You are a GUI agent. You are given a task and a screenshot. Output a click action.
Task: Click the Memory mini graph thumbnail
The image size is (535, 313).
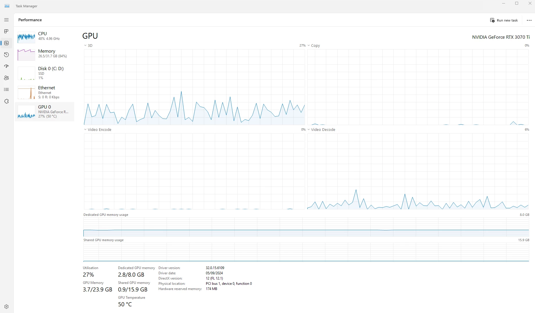[x=26, y=55]
